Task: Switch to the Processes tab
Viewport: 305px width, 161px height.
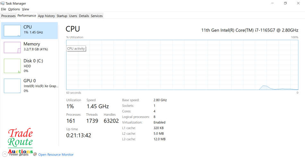Action: [8, 16]
